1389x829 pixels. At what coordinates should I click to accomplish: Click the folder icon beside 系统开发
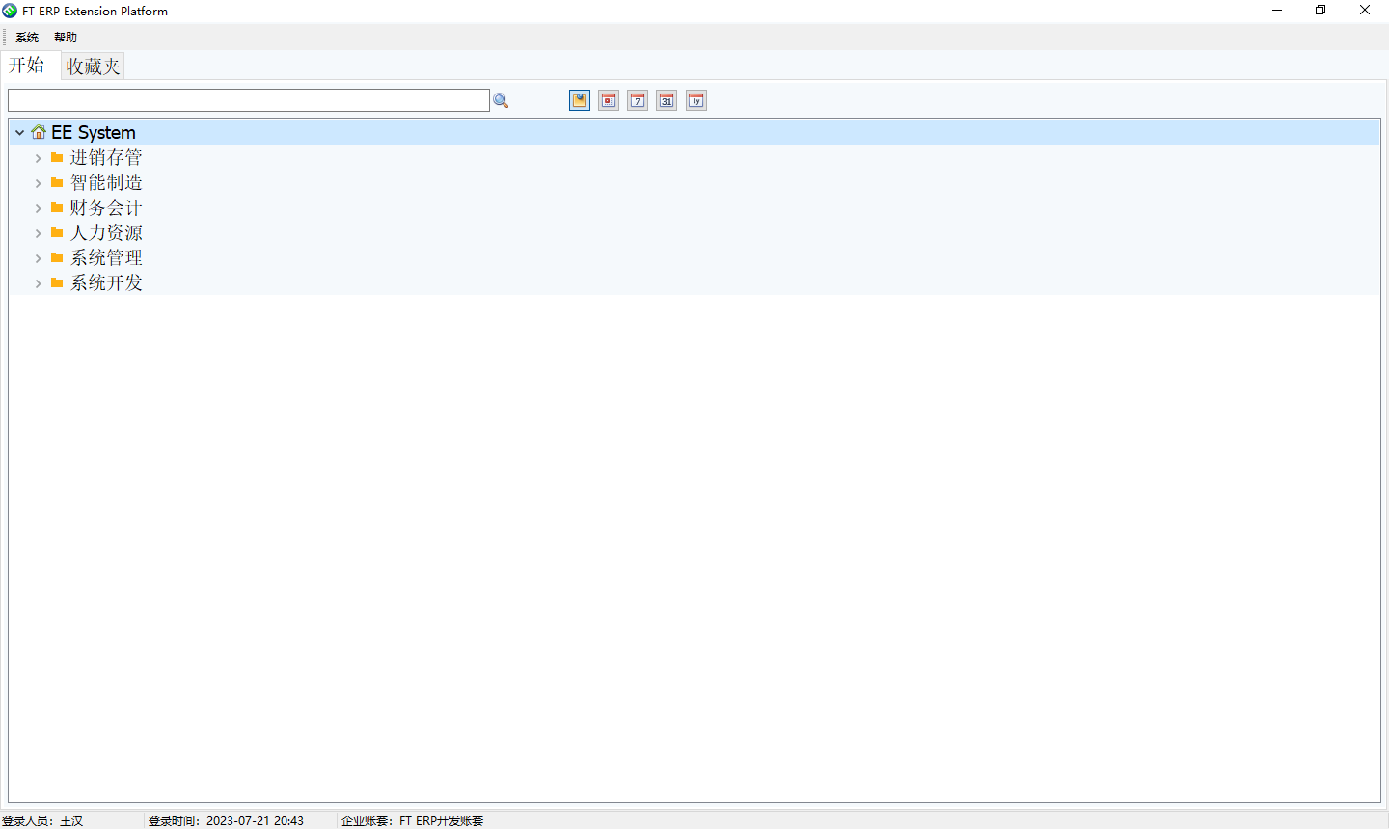click(x=57, y=282)
